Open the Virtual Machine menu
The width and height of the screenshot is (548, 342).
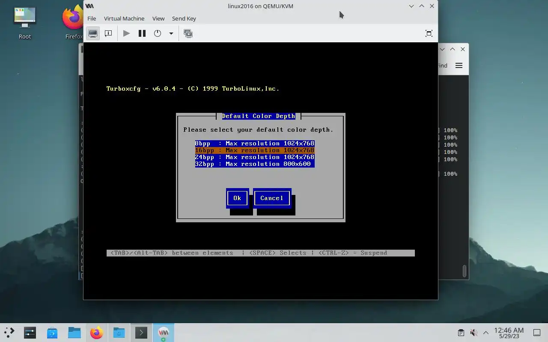pos(124,18)
